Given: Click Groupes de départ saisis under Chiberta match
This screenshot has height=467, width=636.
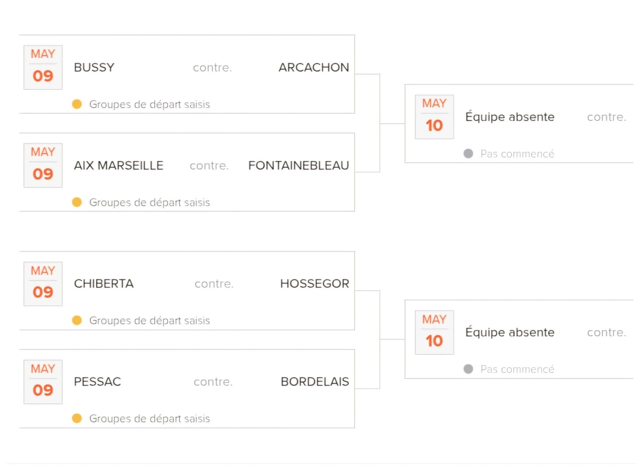Looking at the screenshot, I should 149,320.
